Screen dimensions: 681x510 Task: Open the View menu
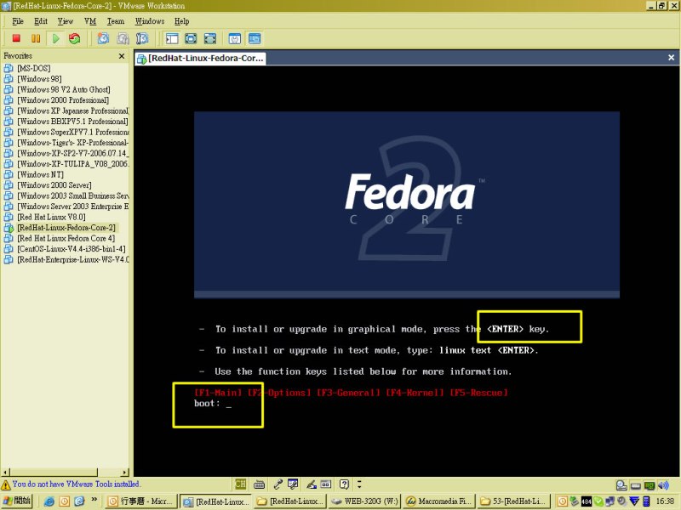pos(66,21)
